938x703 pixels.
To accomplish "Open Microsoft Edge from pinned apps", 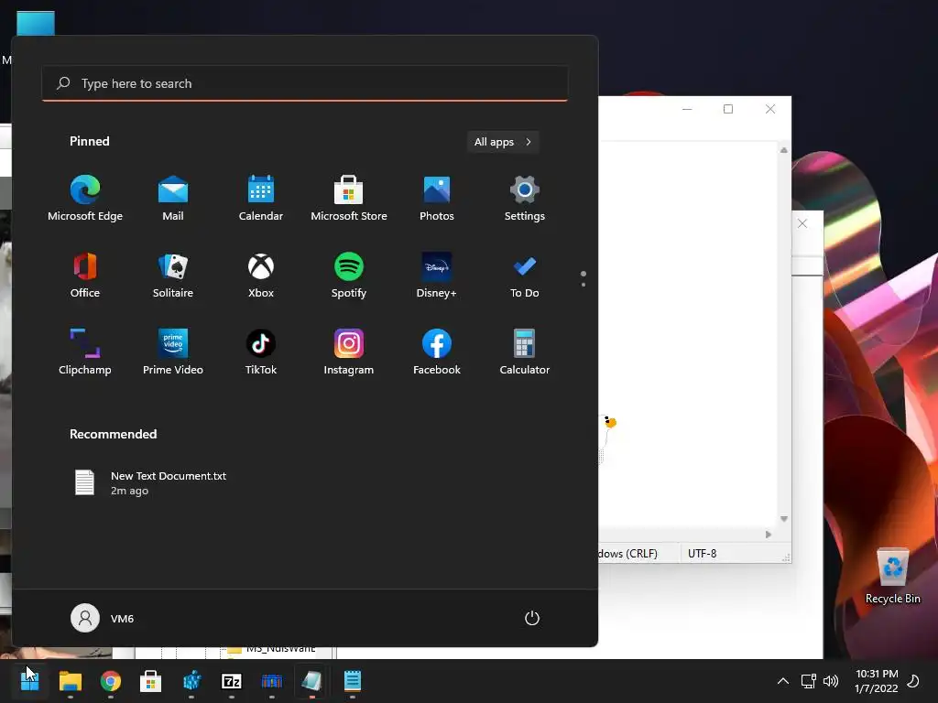I will [85, 199].
